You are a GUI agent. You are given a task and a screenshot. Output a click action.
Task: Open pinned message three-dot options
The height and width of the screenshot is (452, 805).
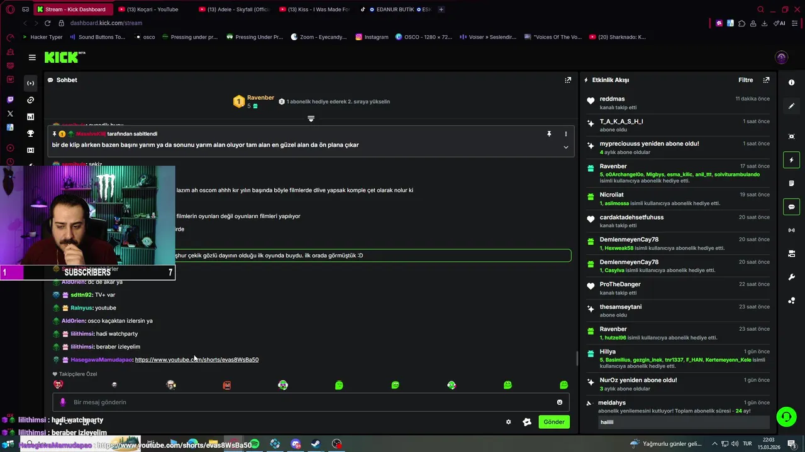pyautogui.click(x=565, y=134)
